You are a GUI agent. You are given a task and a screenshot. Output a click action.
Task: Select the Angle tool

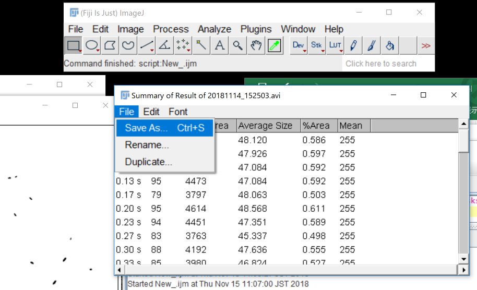click(164, 45)
